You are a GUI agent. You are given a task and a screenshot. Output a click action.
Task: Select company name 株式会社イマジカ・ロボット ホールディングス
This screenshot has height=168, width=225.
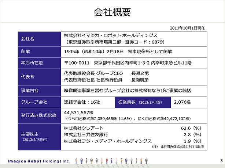tap(111, 35)
